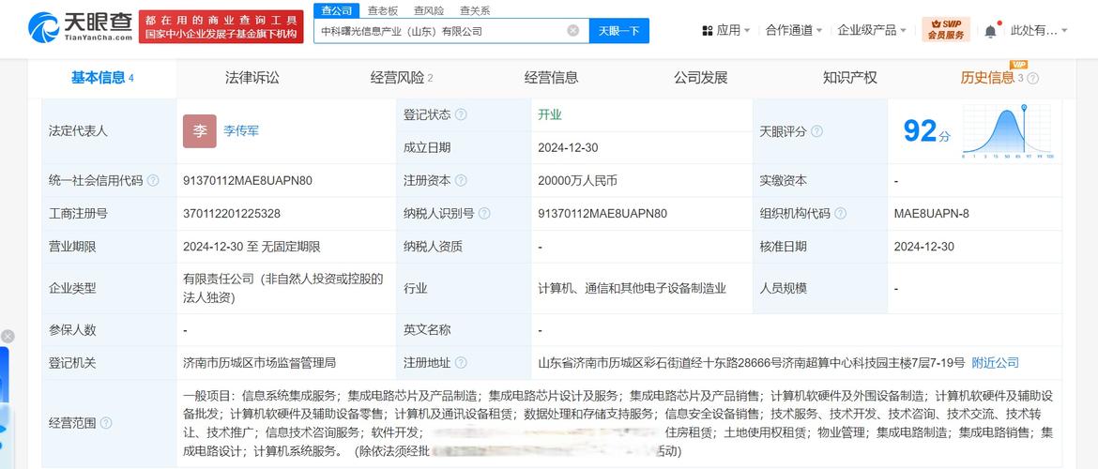Open the 法律诉讼 tab
The width and height of the screenshot is (1098, 469).
(252, 78)
